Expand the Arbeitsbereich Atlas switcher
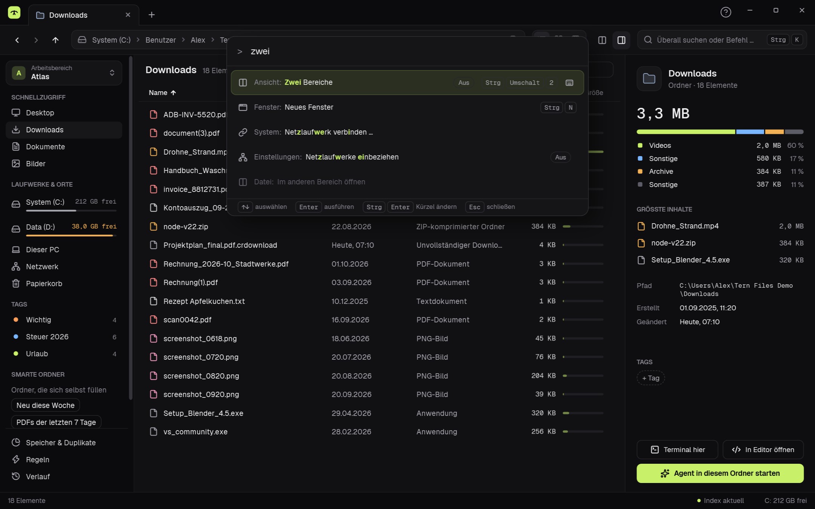Image resolution: width=815 pixels, height=509 pixels. point(64,73)
